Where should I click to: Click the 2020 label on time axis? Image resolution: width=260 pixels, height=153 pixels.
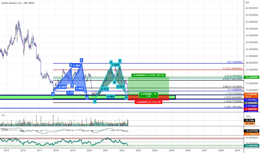(x=89, y=150)
